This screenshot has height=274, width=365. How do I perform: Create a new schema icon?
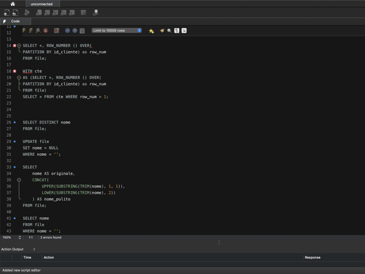39,12
